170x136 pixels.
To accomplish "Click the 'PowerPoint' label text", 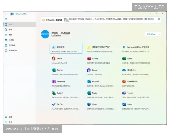I will click(132, 81).
